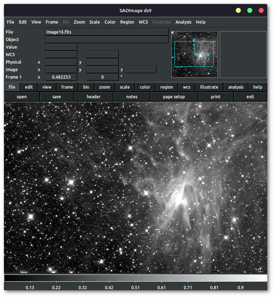Screen dimensions: 274x297
Task: Select the edit button in button bar
Action: 29,87
